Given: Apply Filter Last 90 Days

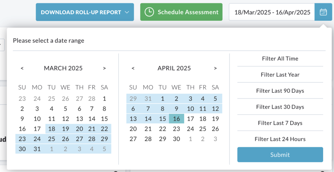Looking at the screenshot, I should click(280, 91).
